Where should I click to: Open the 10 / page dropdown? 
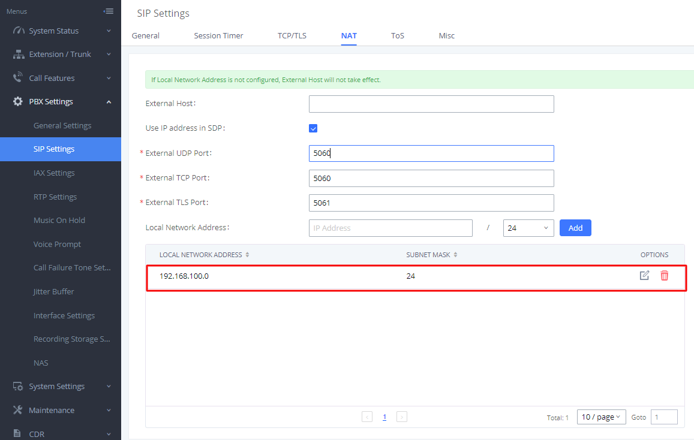point(601,417)
